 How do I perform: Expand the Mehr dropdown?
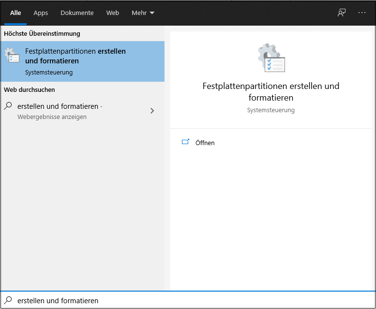coord(143,13)
